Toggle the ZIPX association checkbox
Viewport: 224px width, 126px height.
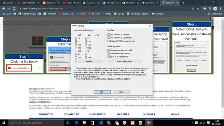click(86, 57)
